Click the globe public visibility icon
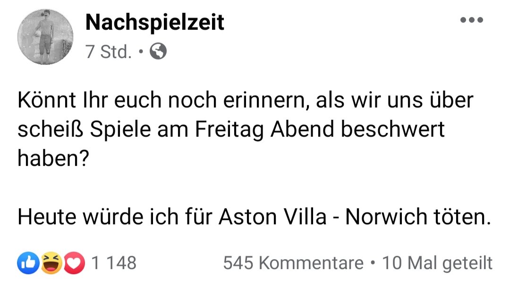This screenshot has height=294, width=510. 158,51
